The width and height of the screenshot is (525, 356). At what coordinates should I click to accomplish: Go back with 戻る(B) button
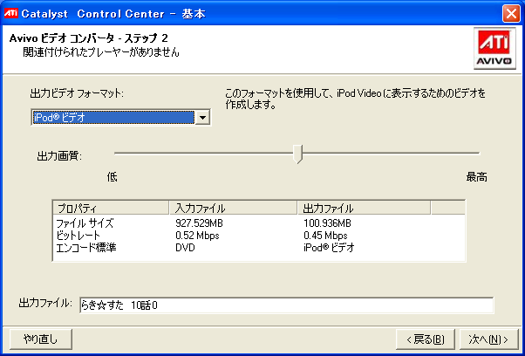click(426, 339)
